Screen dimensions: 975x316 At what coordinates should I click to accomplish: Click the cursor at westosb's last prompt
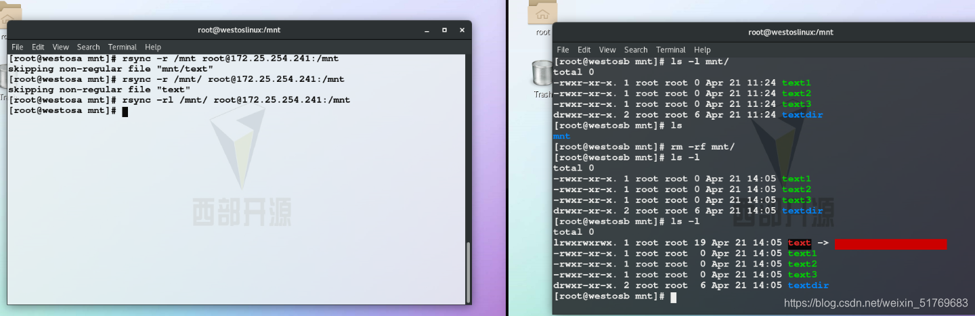(673, 296)
